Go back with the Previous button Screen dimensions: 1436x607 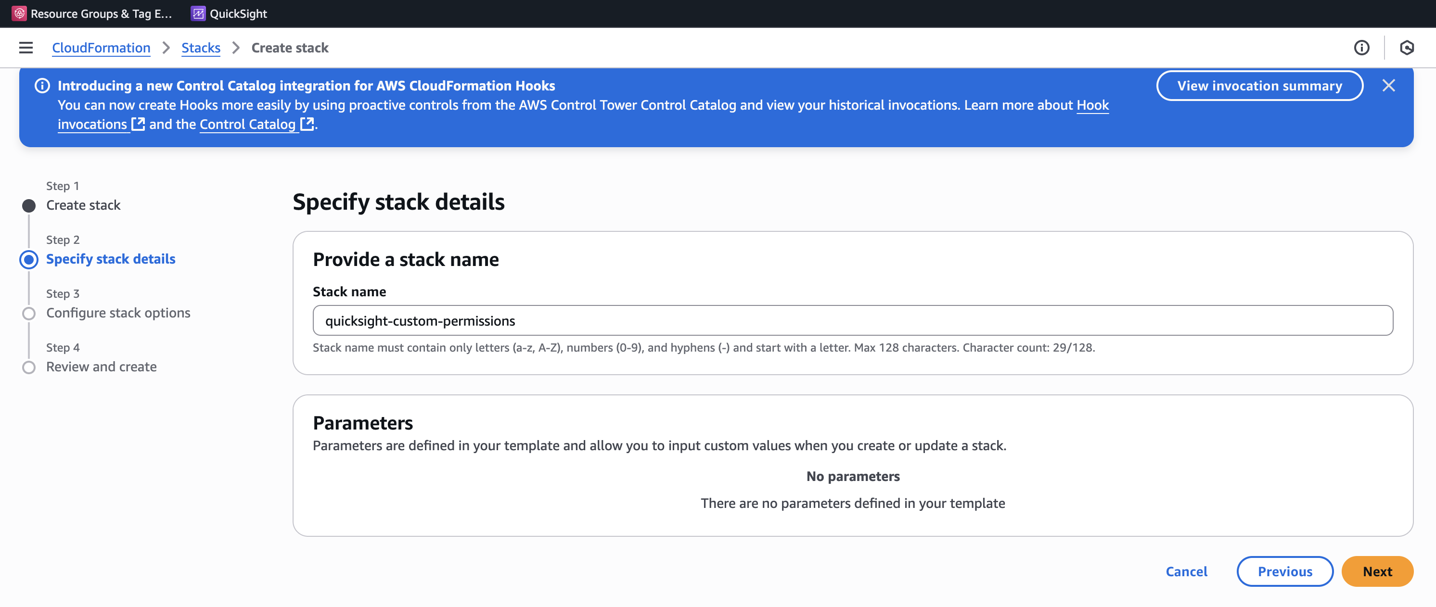pos(1284,571)
